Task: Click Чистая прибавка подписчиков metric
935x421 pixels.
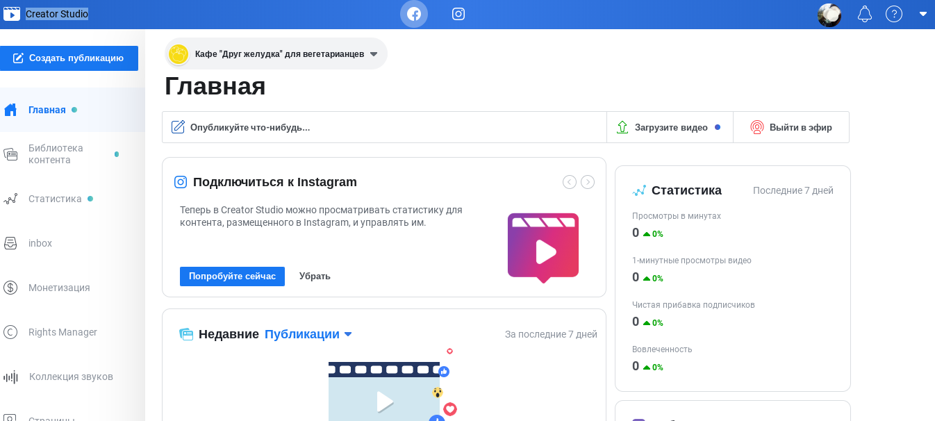Action: [x=693, y=305]
